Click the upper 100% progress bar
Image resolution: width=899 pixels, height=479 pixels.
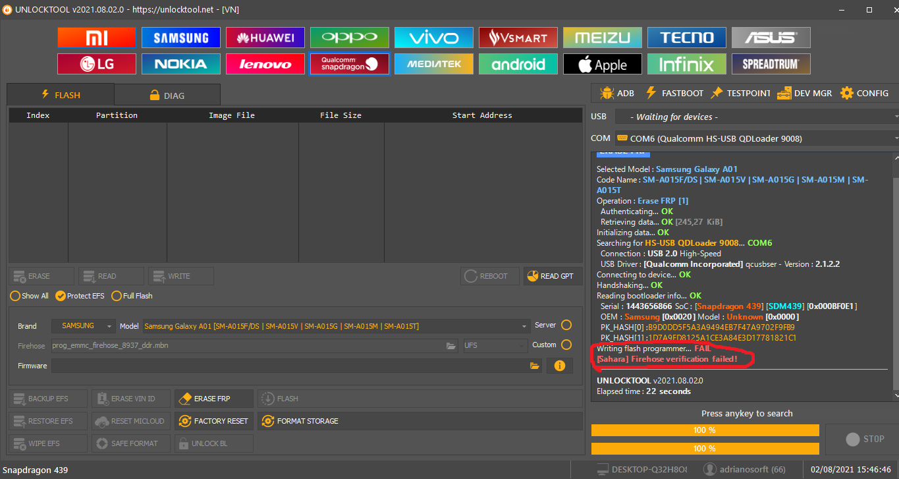[705, 430]
